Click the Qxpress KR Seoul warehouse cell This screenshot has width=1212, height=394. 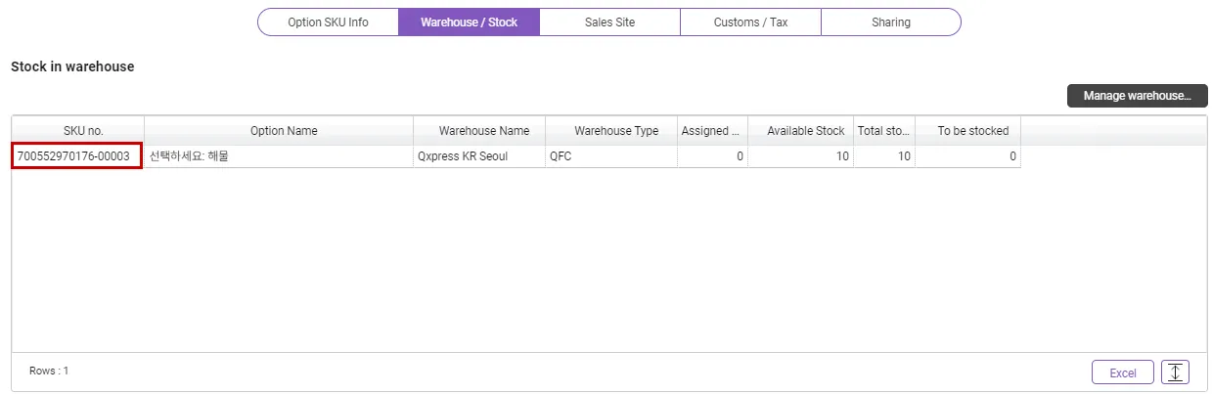[478, 156]
